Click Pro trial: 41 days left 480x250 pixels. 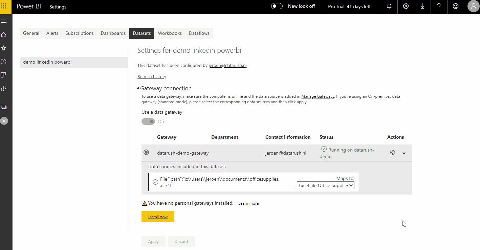click(349, 6)
